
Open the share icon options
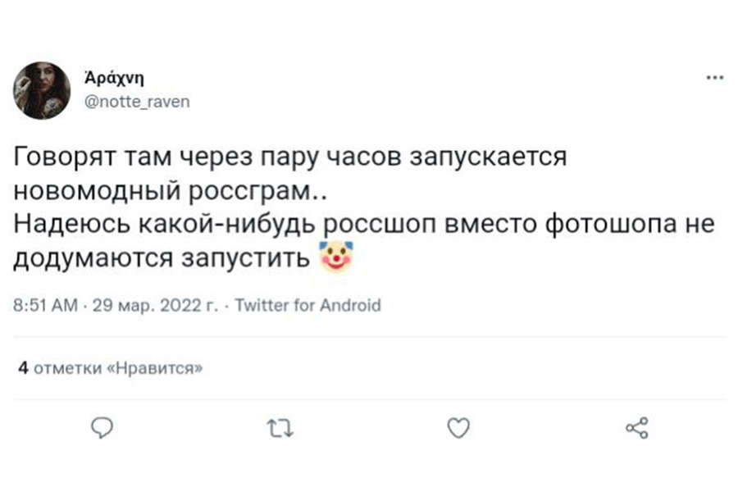pyautogui.click(x=636, y=427)
